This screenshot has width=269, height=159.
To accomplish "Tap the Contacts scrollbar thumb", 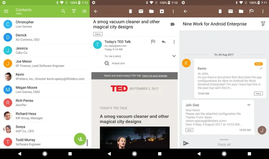I will click(87, 143).
